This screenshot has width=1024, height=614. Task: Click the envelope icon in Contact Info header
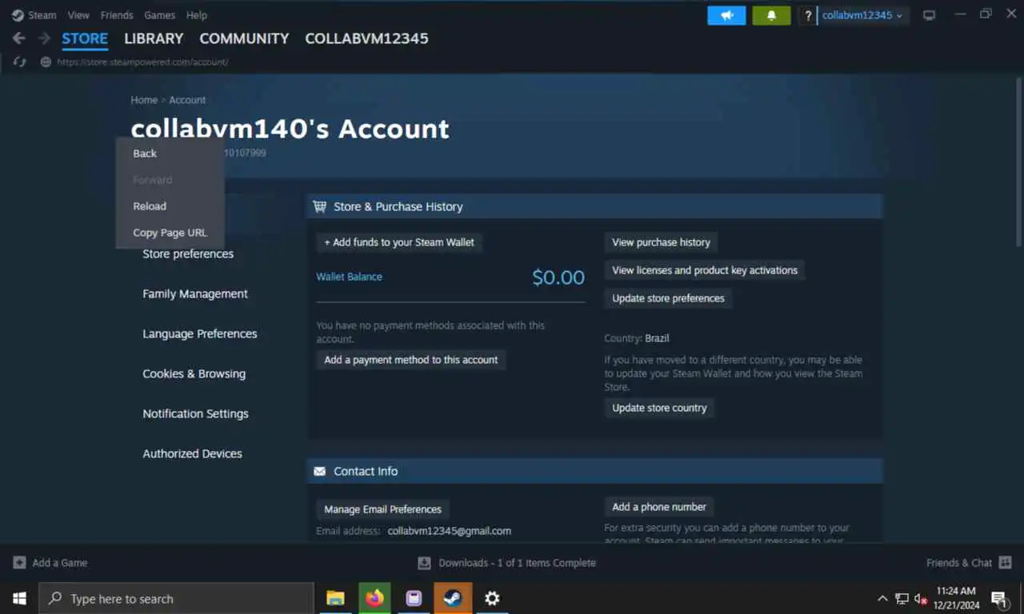coord(320,472)
